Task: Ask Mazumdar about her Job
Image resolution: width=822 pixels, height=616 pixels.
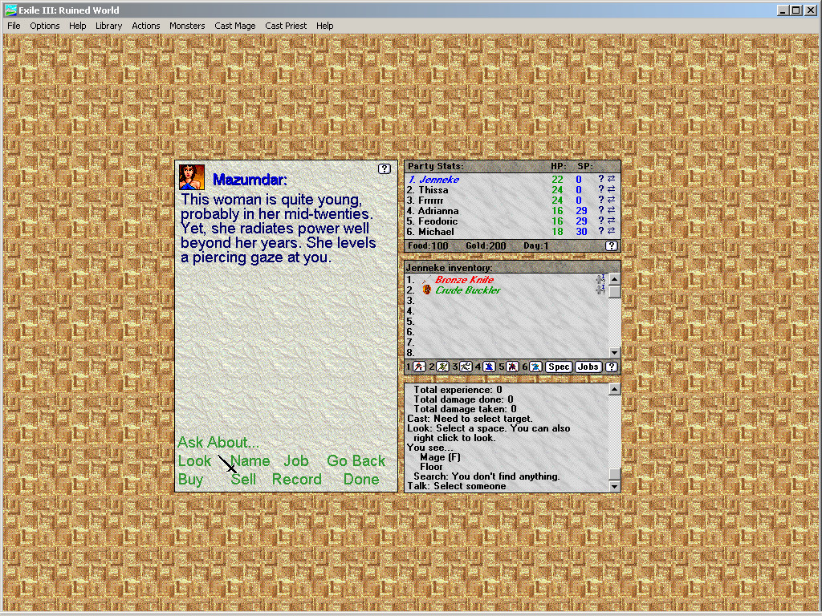Action: click(x=295, y=460)
